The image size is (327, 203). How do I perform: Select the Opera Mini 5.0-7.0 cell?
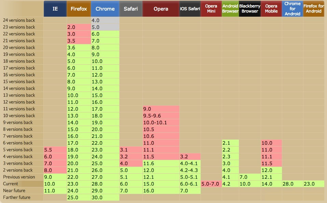[x=211, y=184]
